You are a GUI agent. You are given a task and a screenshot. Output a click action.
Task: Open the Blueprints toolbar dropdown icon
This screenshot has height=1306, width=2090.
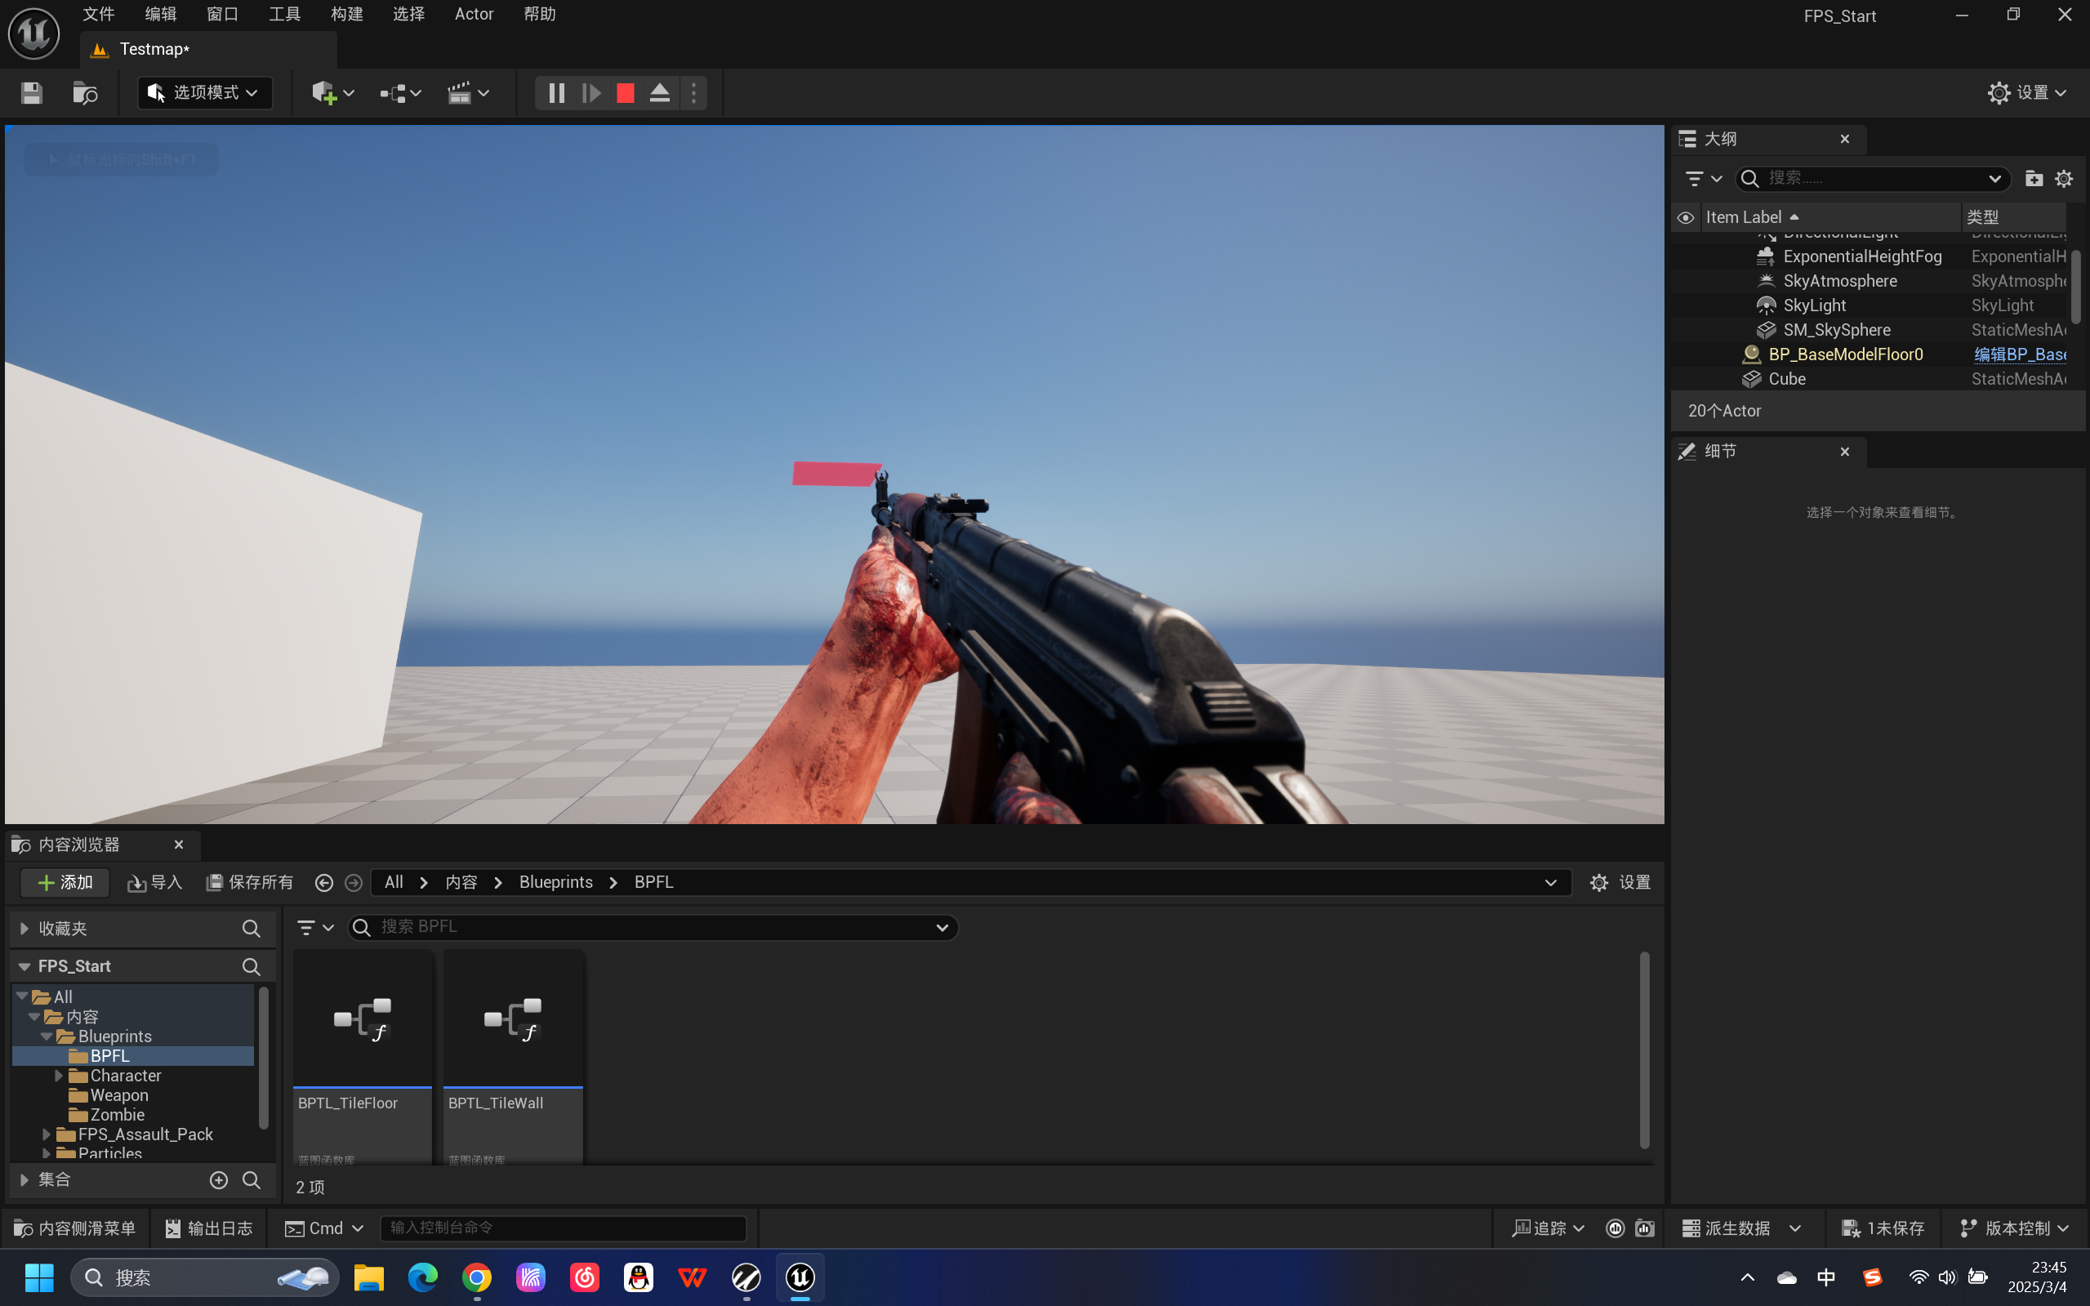pyautogui.click(x=402, y=93)
